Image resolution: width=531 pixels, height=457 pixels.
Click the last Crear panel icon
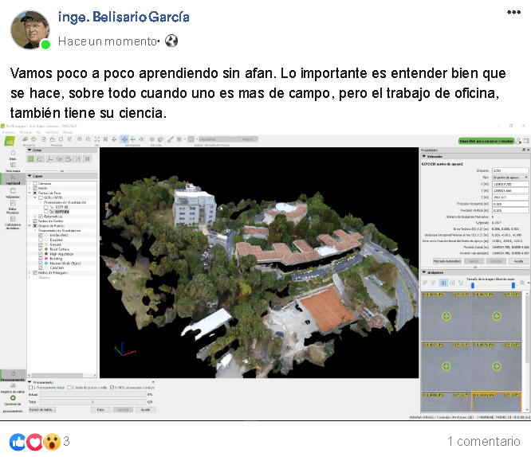[88, 158]
